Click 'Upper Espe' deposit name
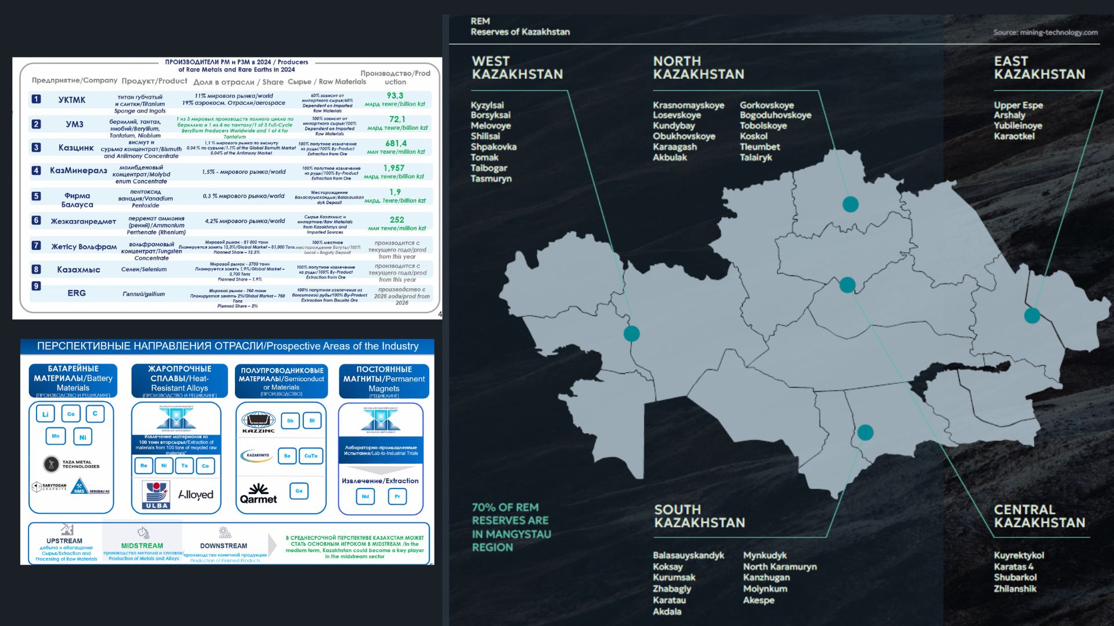 pos(1018,105)
